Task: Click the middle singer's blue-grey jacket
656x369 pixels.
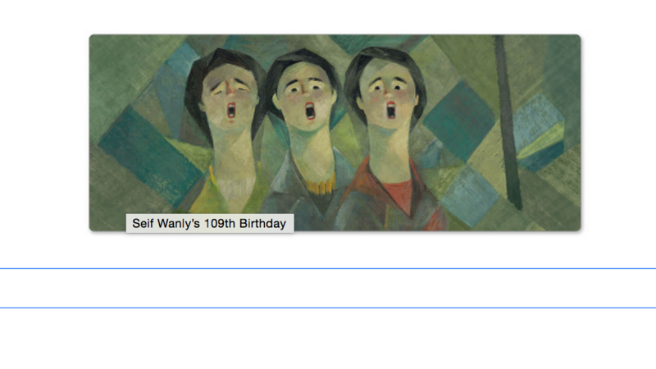Action: [x=291, y=197]
